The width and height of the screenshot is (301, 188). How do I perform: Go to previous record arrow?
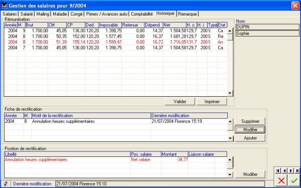point(284,170)
